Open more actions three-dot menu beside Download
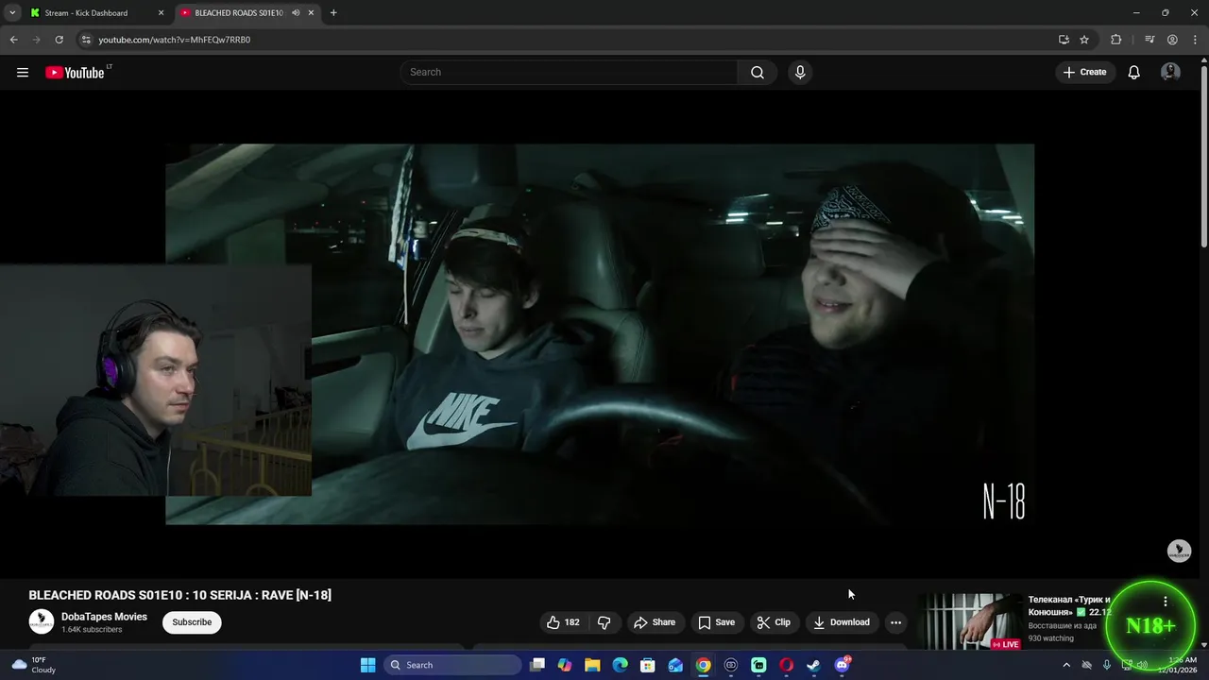The width and height of the screenshot is (1209, 680). click(x=895, y=622)
